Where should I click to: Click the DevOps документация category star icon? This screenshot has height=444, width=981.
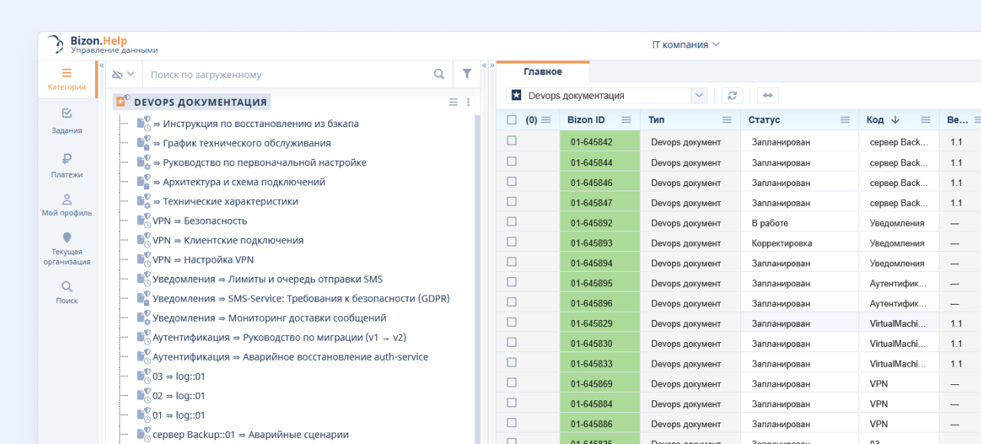122,101
